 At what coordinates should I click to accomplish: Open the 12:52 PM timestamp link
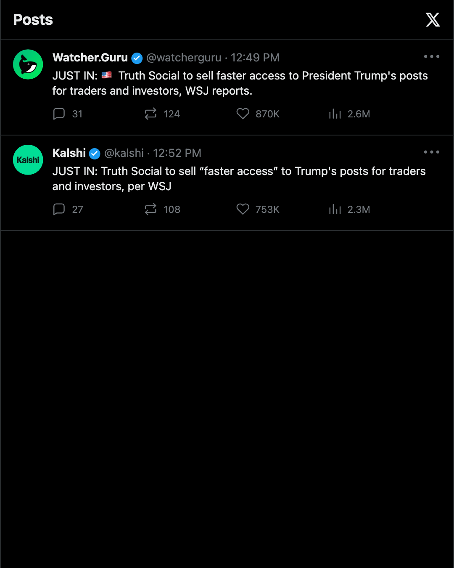tap(177, 153)
